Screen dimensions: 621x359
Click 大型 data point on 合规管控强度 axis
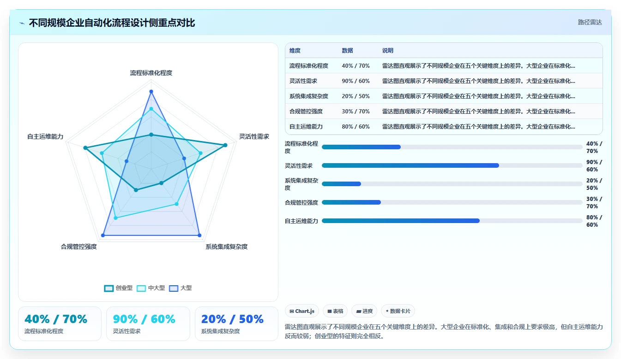[102, 235]
